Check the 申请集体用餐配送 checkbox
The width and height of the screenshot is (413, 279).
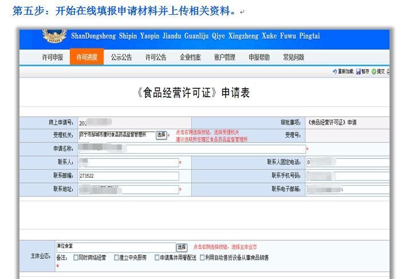157,257
